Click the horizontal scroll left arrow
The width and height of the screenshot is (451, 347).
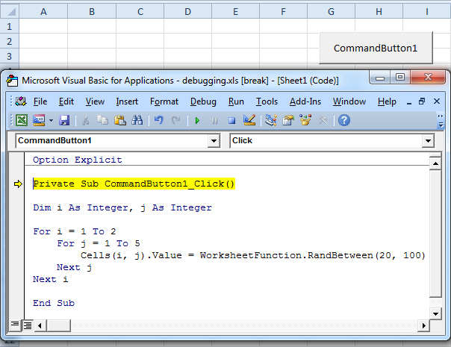tap(40, 325)
